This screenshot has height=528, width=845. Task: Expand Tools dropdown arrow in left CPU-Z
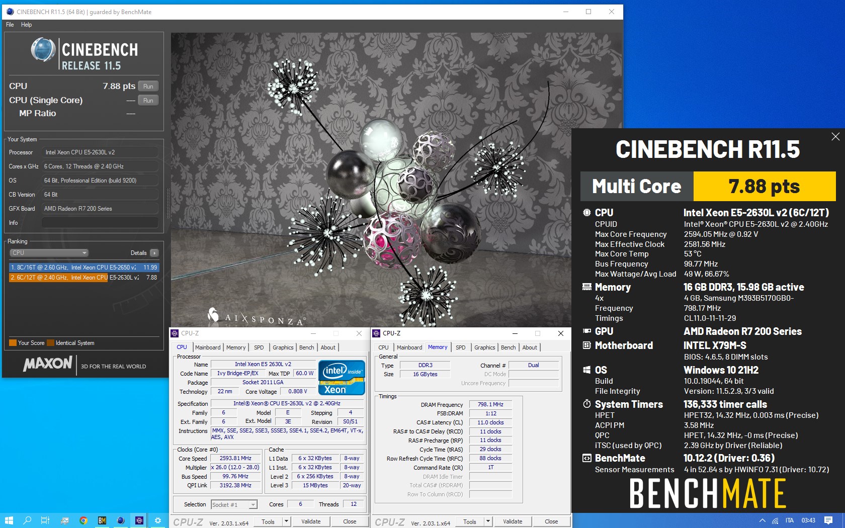coord(286,521)
